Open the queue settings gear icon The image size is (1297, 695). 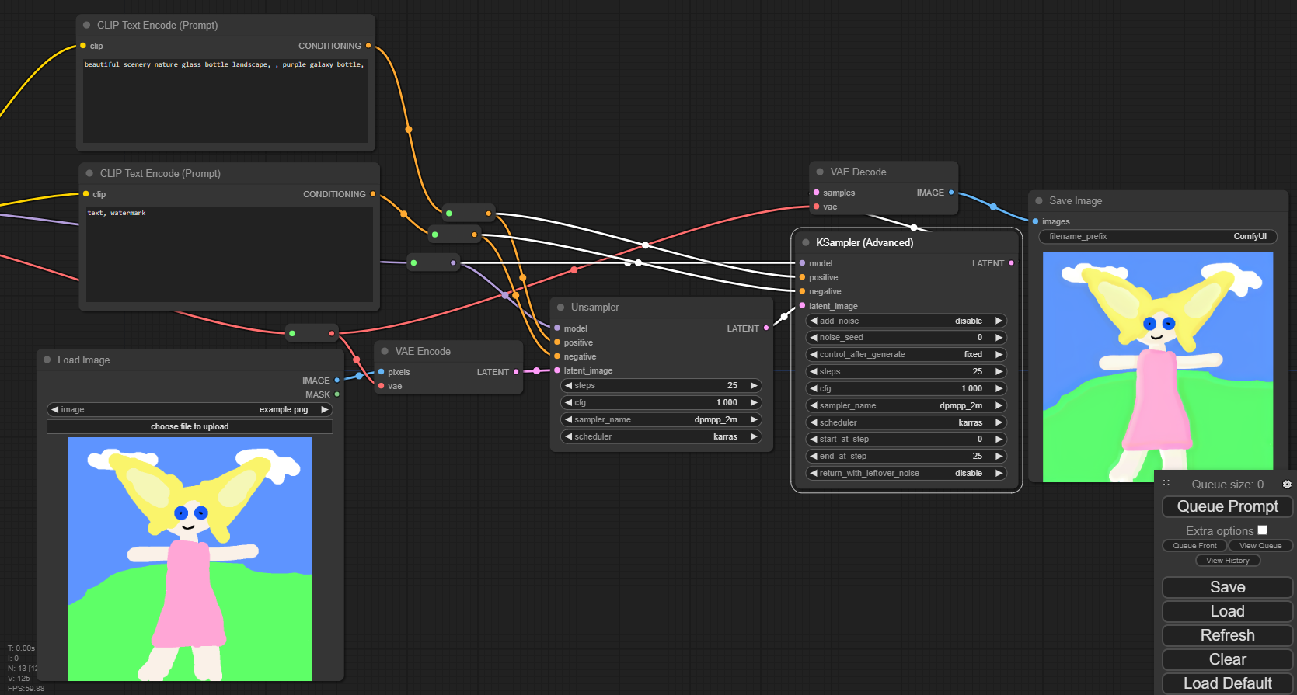[1287, 485]
